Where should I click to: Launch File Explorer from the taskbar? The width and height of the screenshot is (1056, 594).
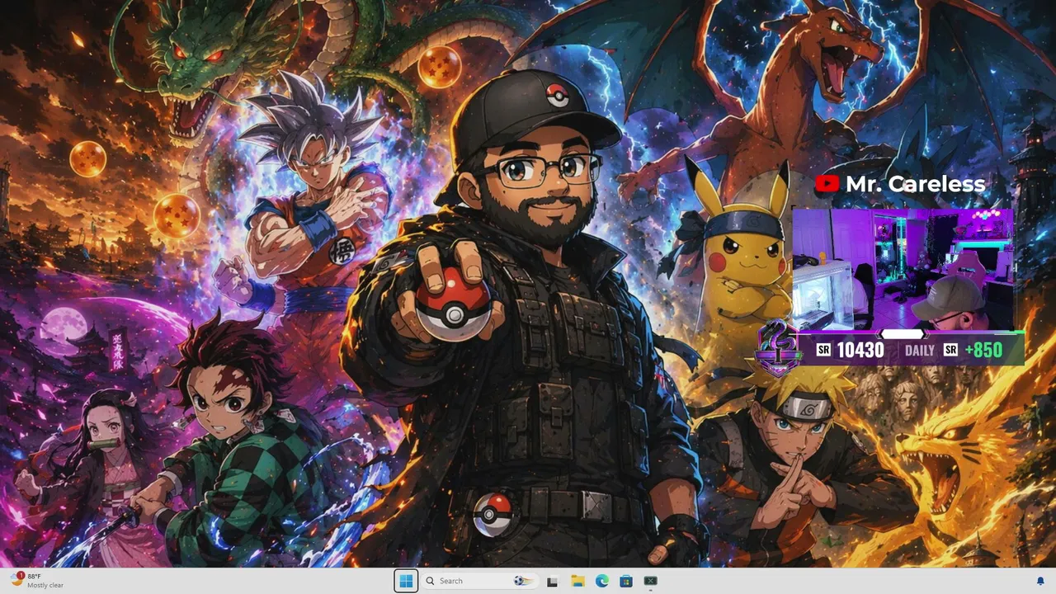click(x=577, y=581)
